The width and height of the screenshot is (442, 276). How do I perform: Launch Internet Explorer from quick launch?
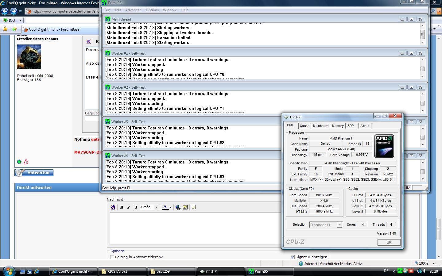[x=37, y=271]
